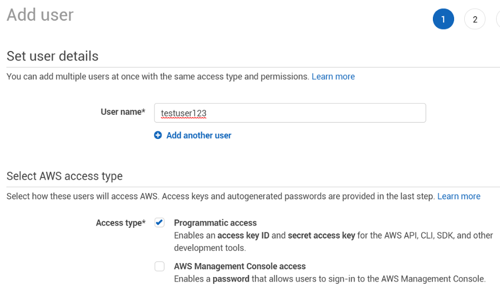The height and width of the screenshot is (304, 500).
Task: Click the Add user page heading
Action: click(40, 15)
